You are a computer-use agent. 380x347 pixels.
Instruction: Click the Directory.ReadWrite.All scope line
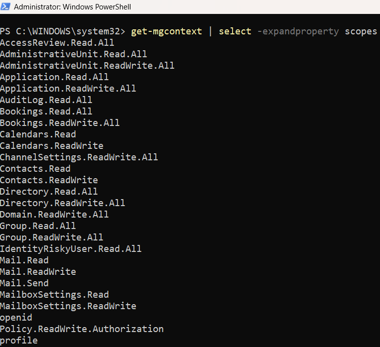point(62,203)
